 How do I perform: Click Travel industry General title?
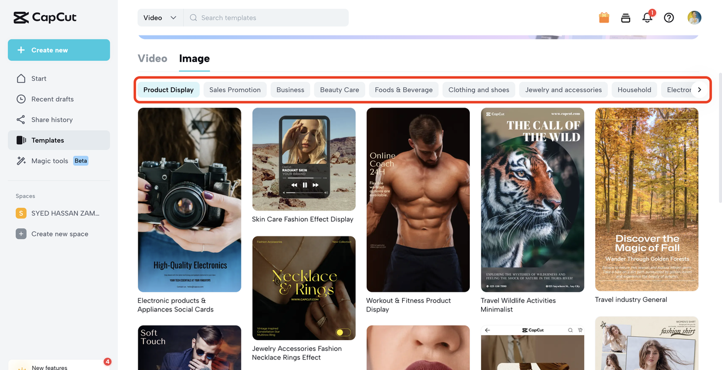[631, 300]
